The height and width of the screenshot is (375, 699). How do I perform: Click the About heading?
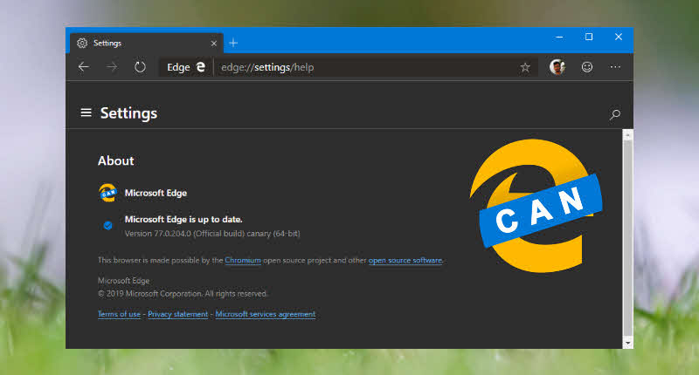coord(116,160)
